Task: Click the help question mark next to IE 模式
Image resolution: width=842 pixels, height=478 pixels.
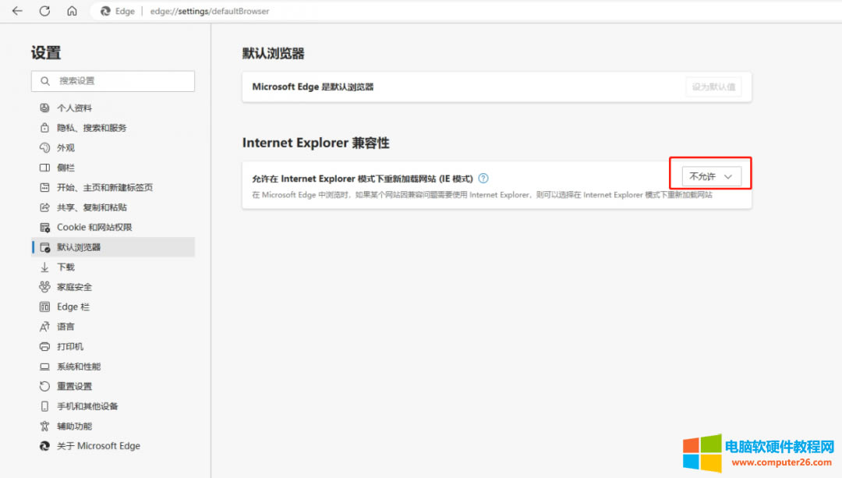Action: point(483,179)
